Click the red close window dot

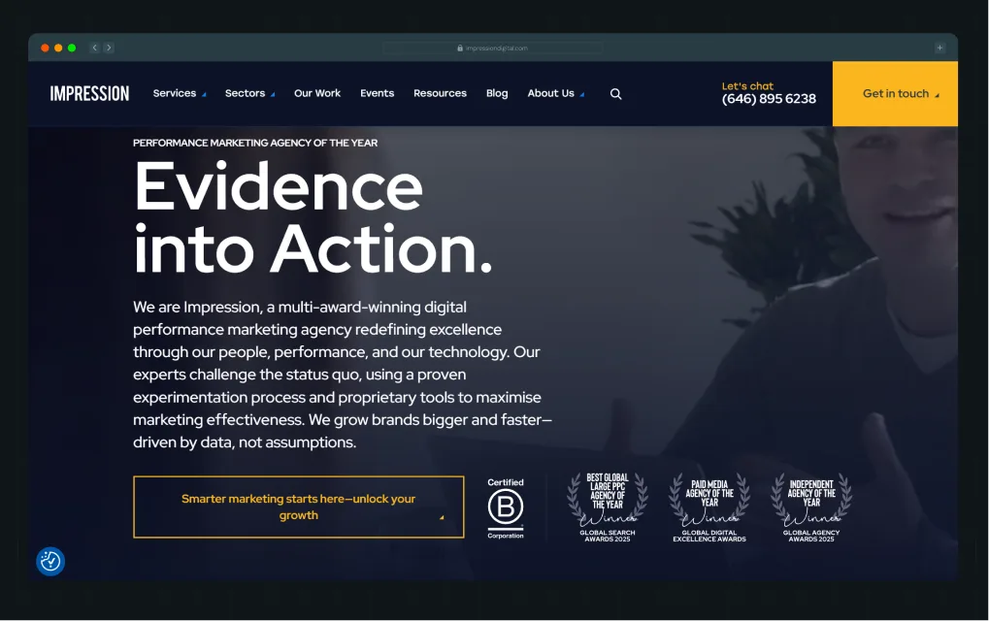coord(45,48)
